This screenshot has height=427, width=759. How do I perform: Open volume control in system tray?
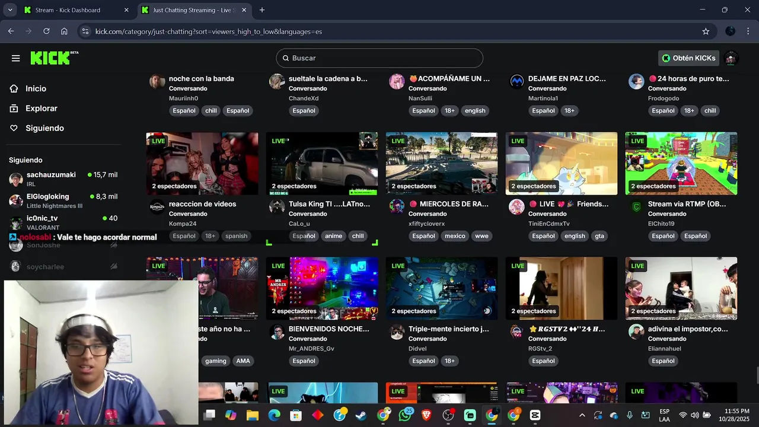tap(694, 415)
